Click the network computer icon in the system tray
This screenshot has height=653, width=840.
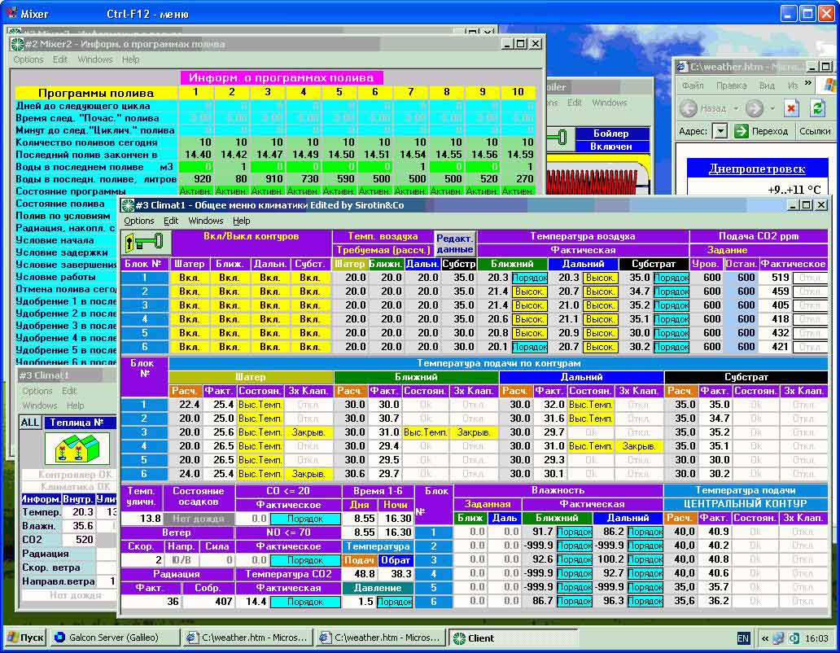point(779,638)
